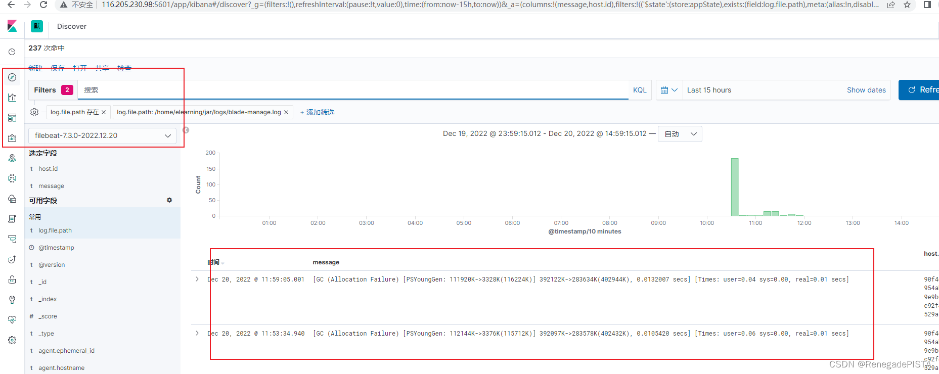Open APM icon in sidebar

[x=12, y=239]
